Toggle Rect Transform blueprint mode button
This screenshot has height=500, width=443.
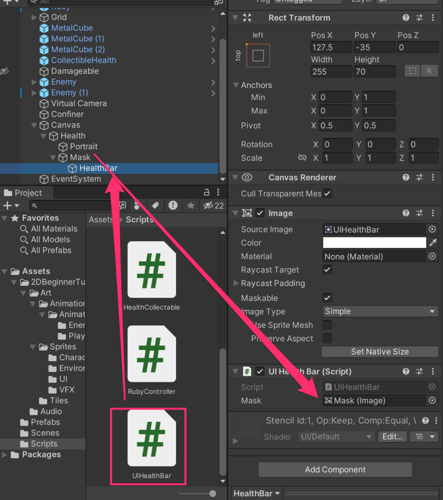click(413, 71)
